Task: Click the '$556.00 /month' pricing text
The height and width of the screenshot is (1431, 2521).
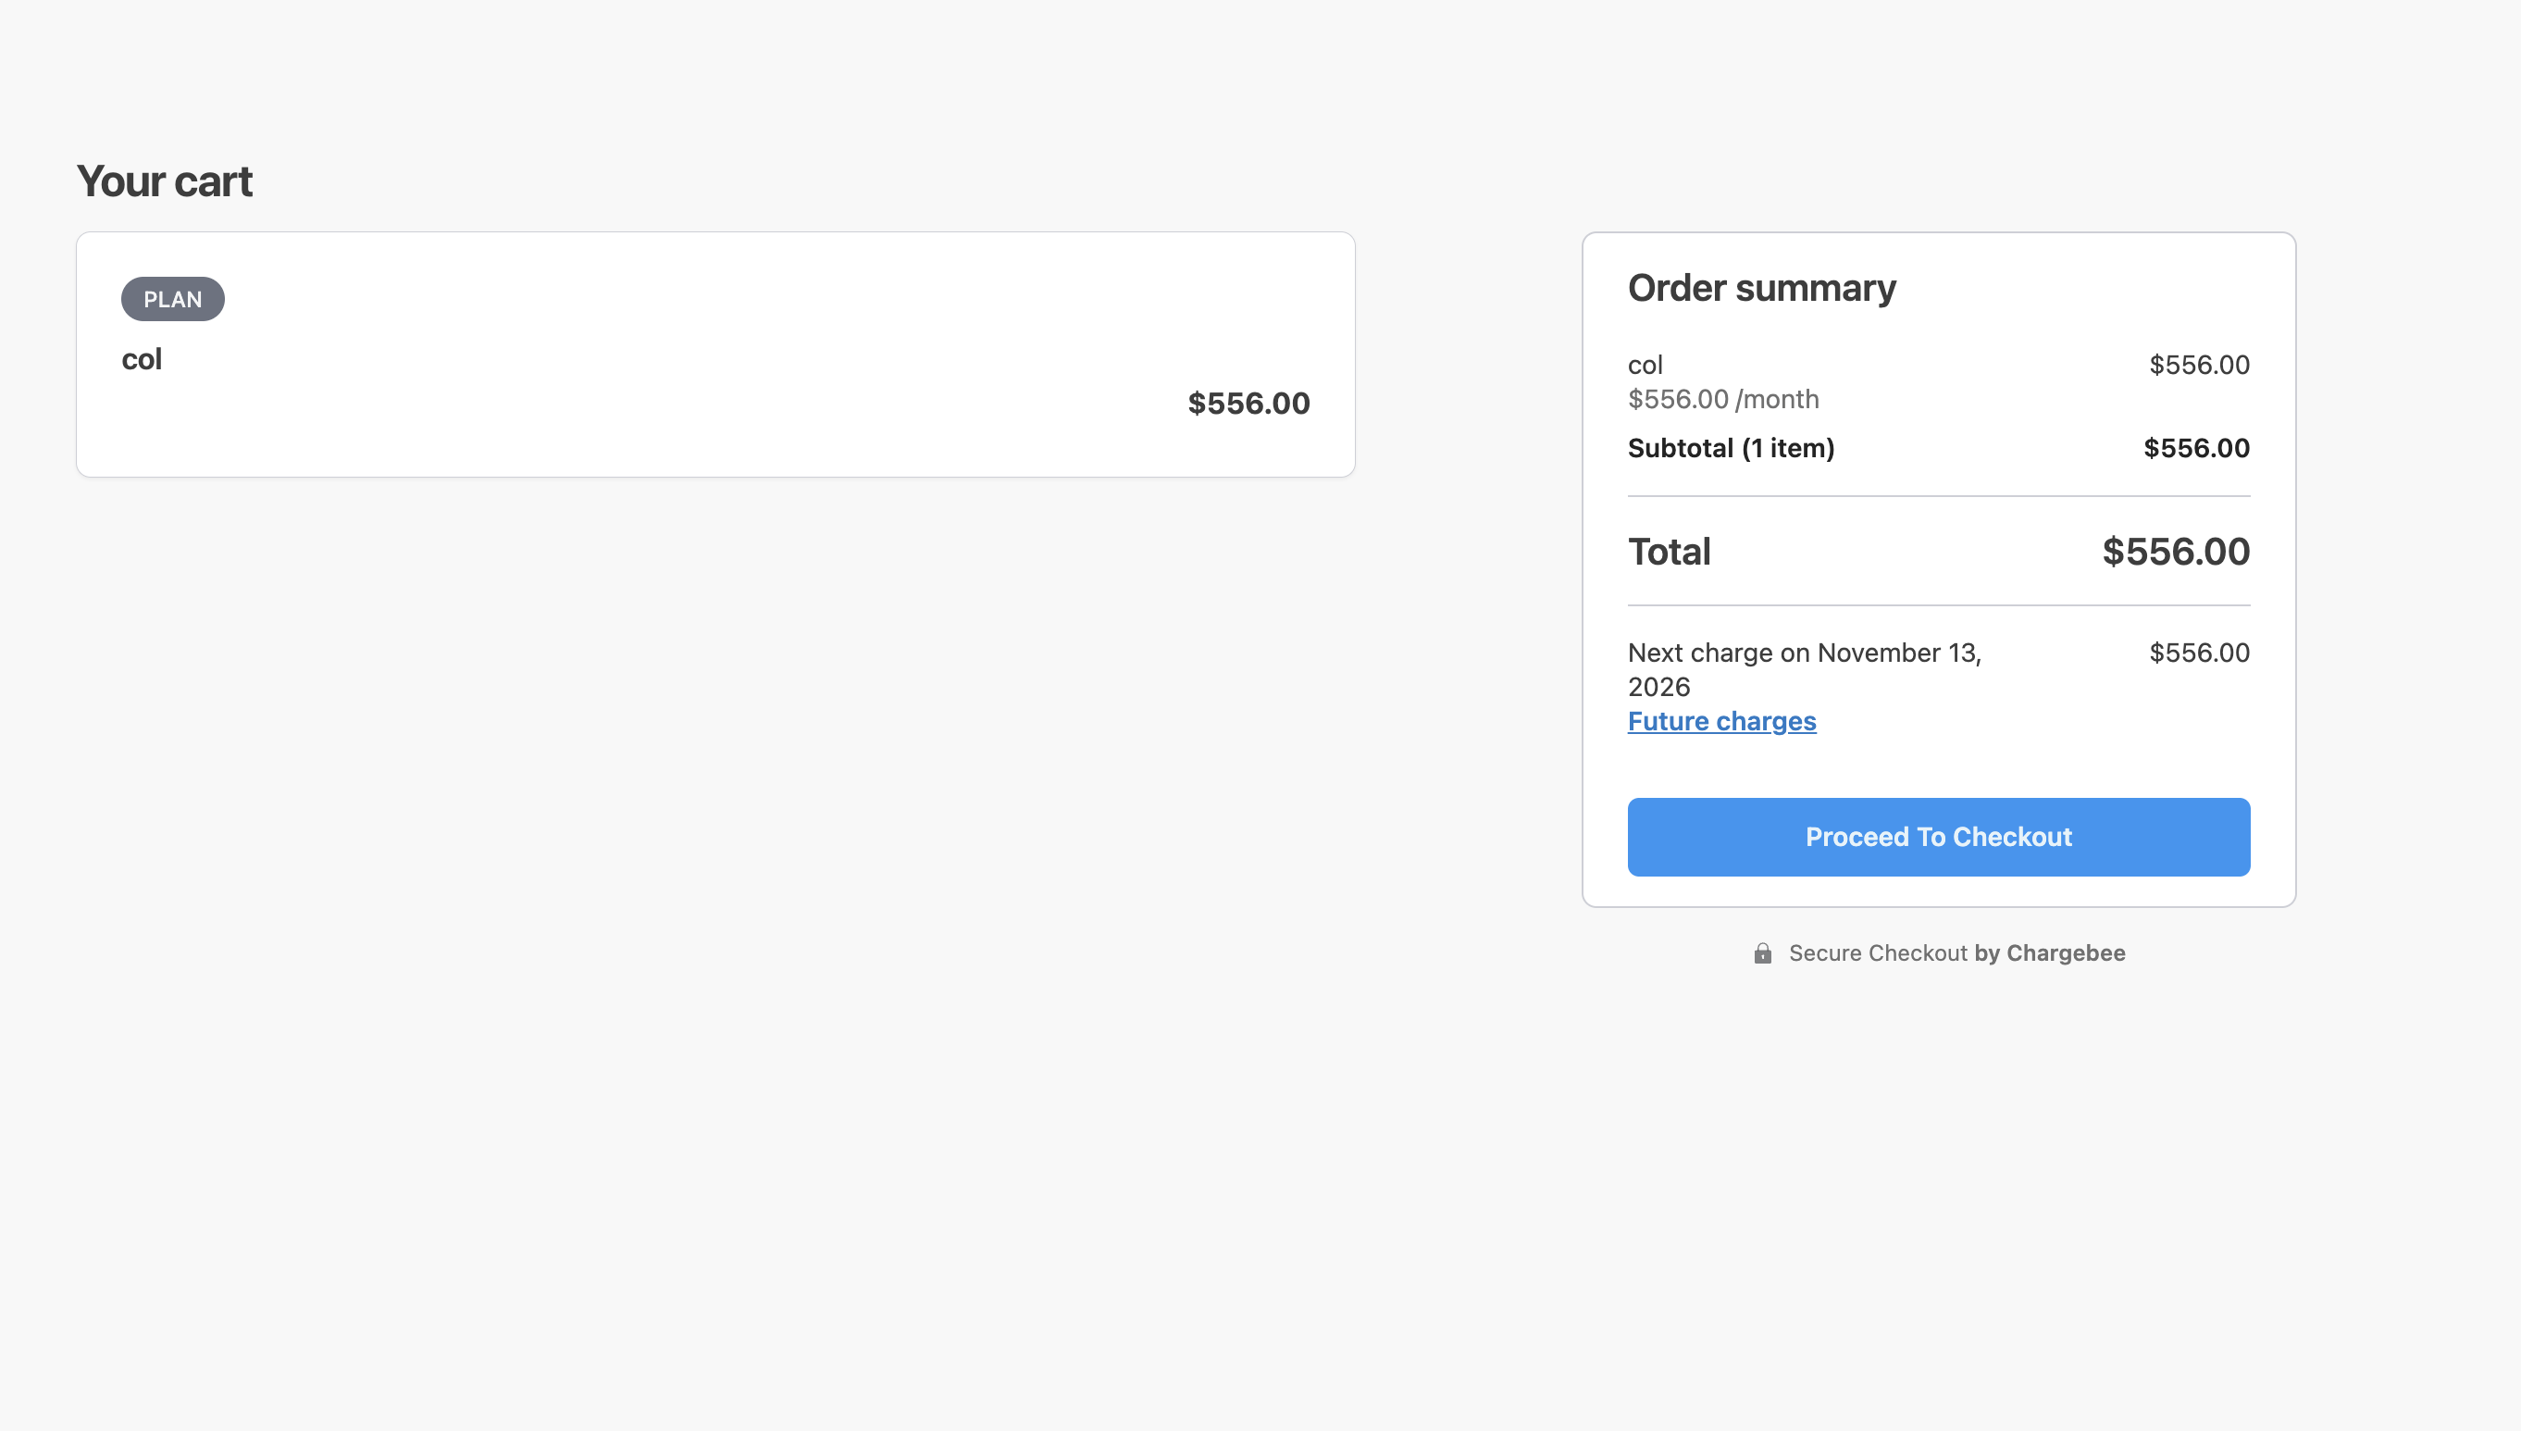Action: tap(1723, 399)
